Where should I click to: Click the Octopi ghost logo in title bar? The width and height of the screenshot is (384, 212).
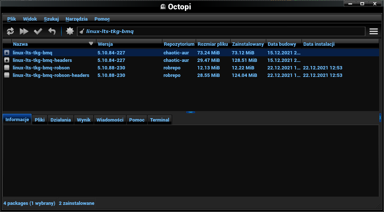tap(163, 7)
